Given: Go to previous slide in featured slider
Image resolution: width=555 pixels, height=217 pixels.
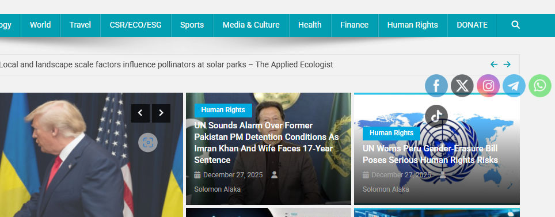Looking at the screenshot, I should pos(140,113).
